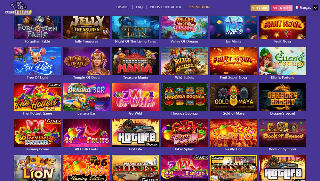Viewport: 320px width, 181px height.
Task: Open the PROMOTION tab
Action: point(199,7)
